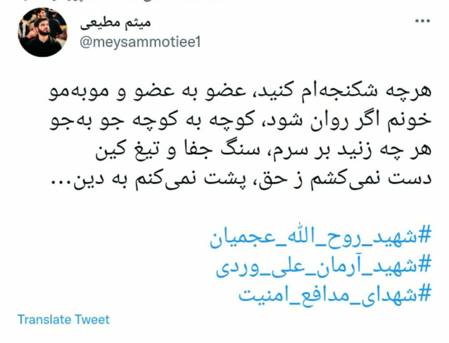Open hashtag #شهید_روح_الله_عجمیان
Viewport: 449px width, 343px height.
(x=320, y=239)
